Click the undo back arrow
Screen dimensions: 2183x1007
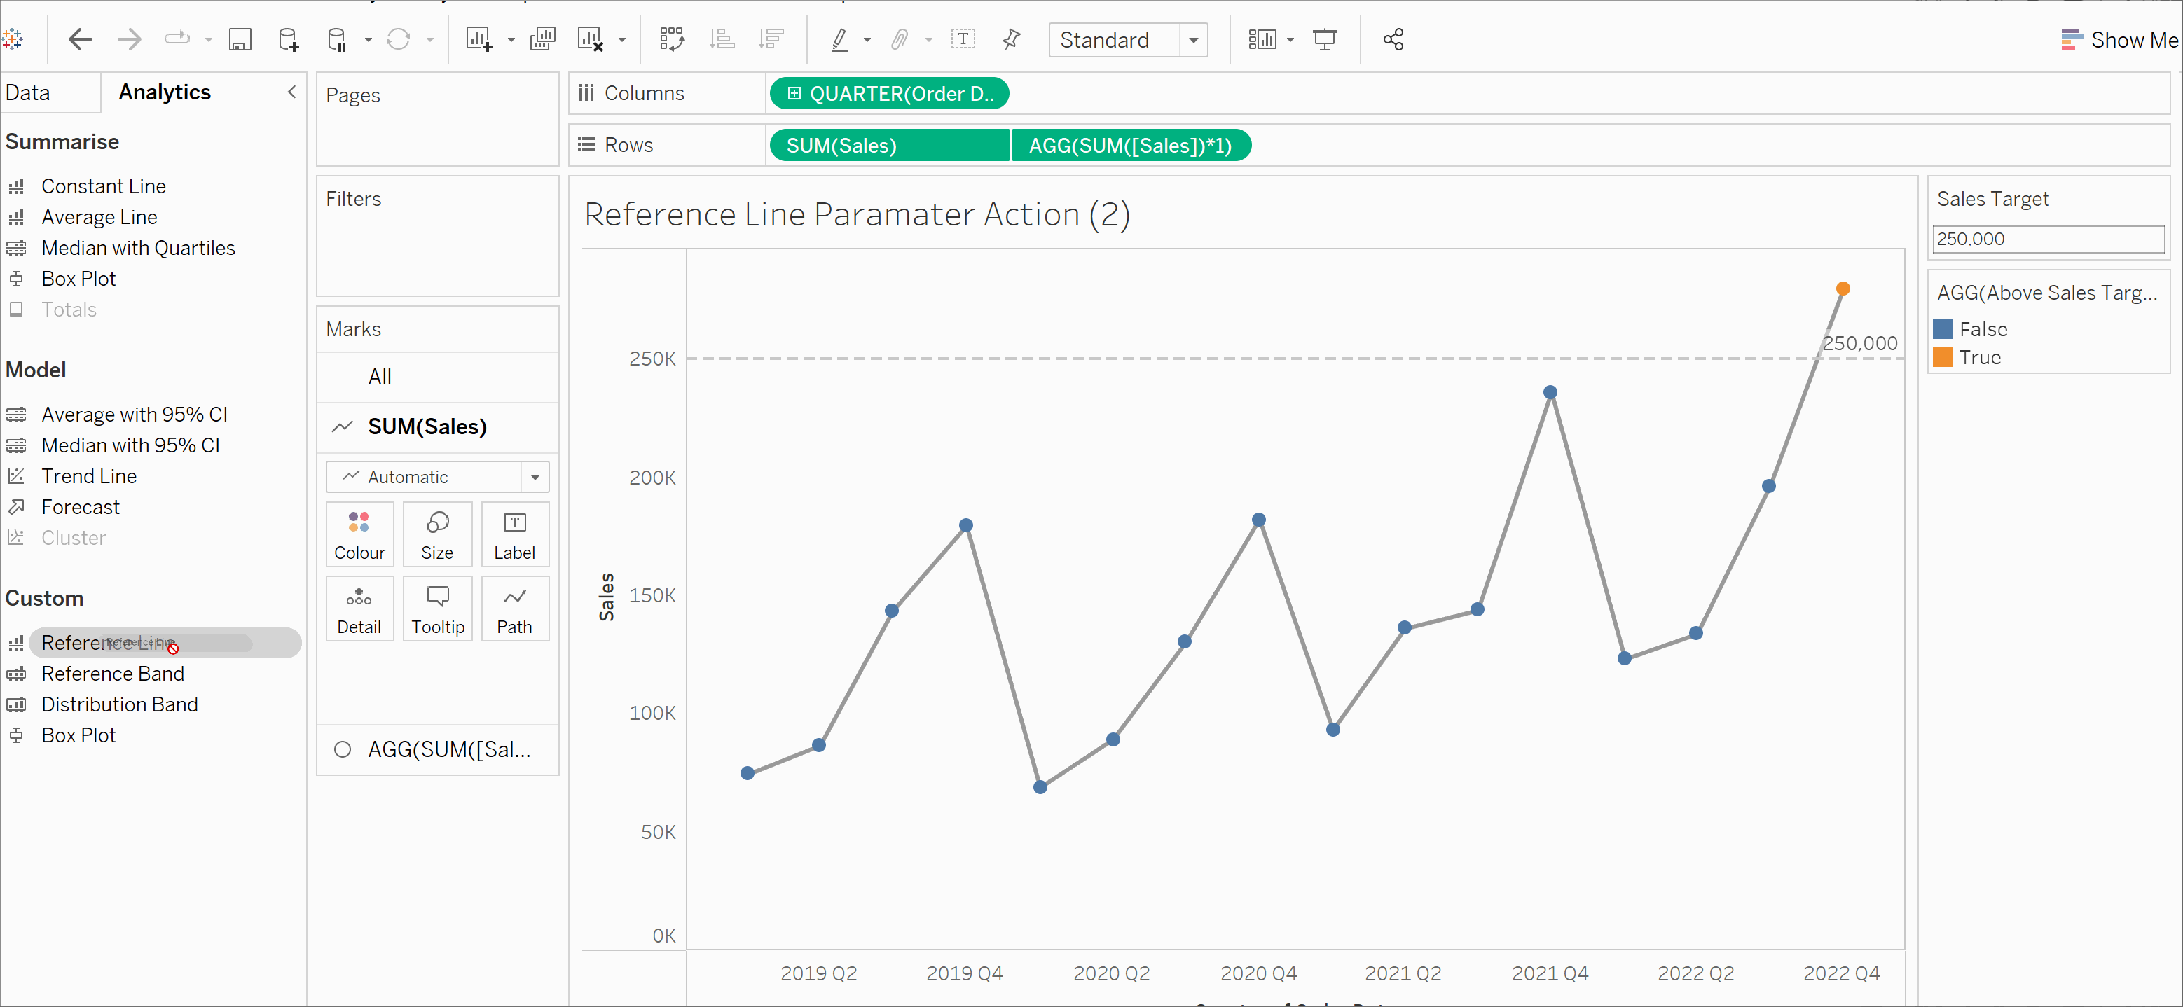[80, 40]
